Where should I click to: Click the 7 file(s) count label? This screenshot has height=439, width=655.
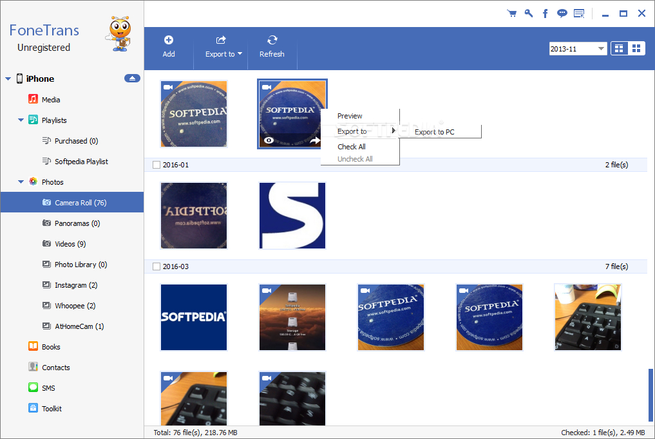(616, 266)
